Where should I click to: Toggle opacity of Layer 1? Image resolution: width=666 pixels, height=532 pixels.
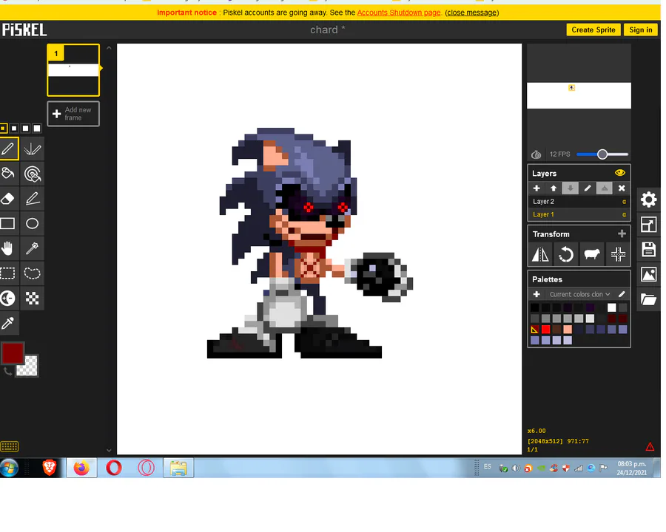coord(624,215)
